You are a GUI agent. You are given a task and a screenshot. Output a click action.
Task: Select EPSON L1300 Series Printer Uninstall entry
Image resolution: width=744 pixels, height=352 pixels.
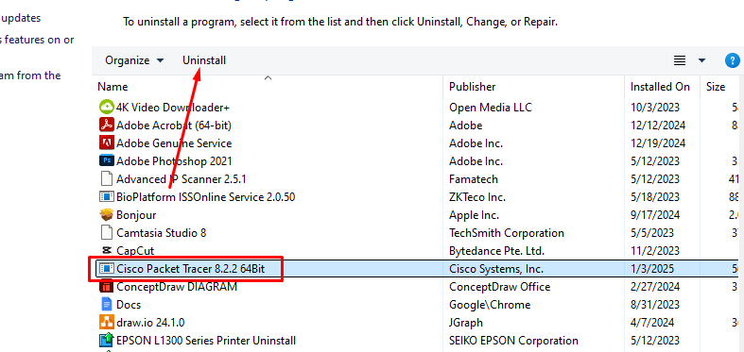pos(206,341)
